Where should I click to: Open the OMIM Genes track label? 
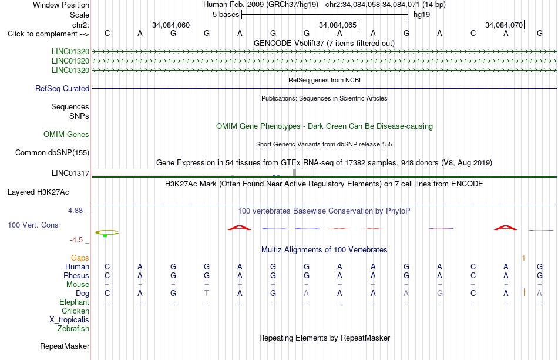[x=66, y=134]
